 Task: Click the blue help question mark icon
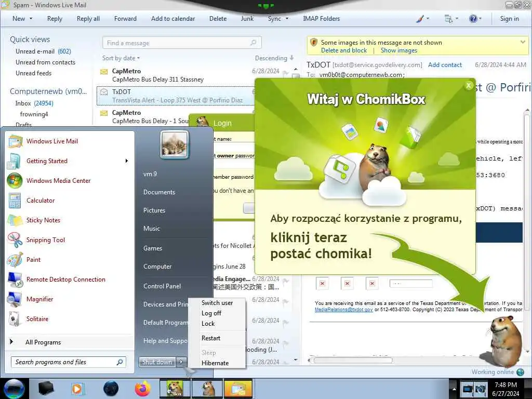[473, 19]
